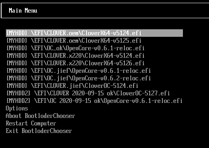This screenshot has height=148, width=209.
Task: Choose CLOVER.jief CloverOC-5124.efi entry
Action: tap(72, 86)
